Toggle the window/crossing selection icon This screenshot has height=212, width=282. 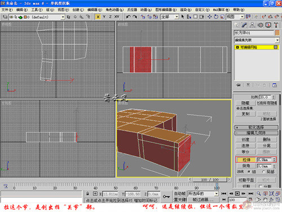(x=202, y=17)
